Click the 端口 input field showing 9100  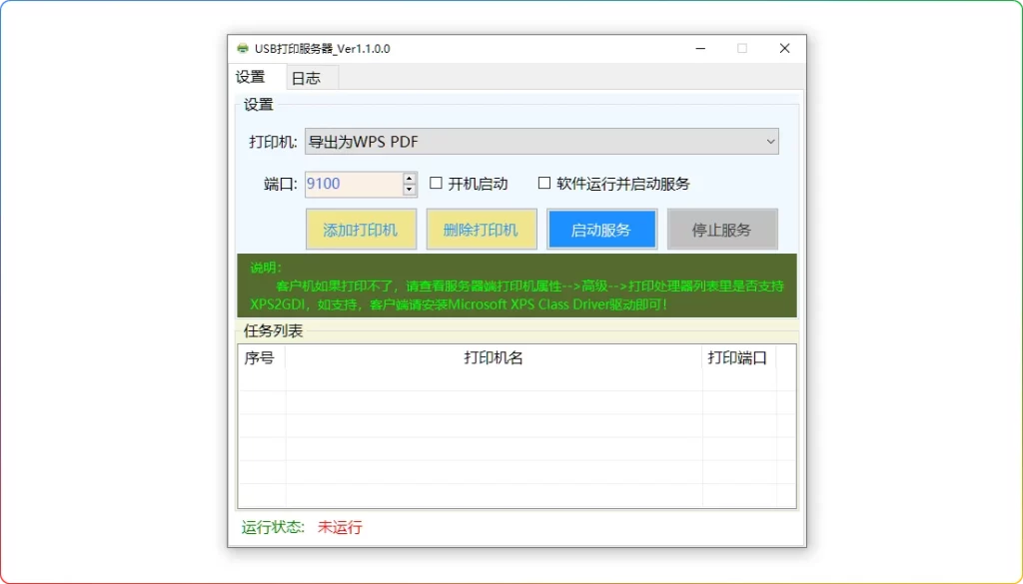pyautogui.click(x=354, y=184)
